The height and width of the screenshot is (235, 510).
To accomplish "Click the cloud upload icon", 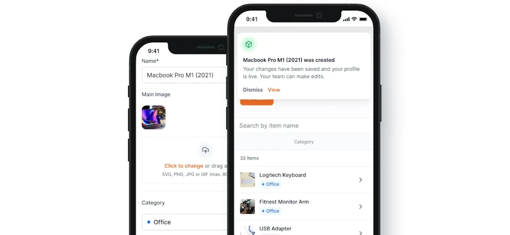I will [x=205, y=150].
